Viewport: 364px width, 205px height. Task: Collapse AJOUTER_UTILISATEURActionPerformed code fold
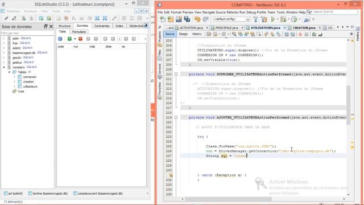point(176,117)
